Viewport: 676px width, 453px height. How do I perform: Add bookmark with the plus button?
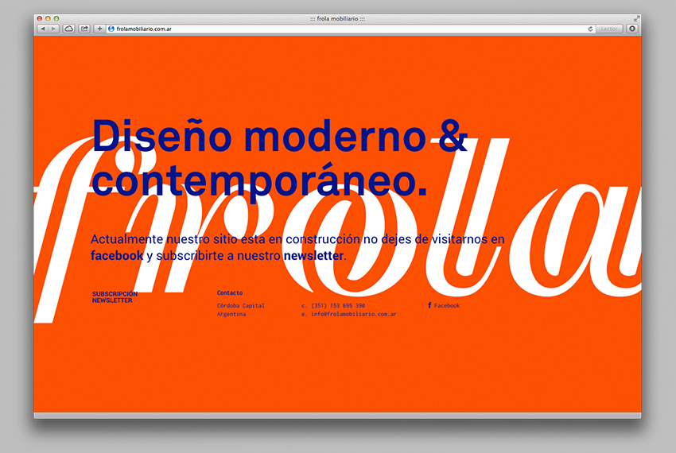(x=99, y=29)
